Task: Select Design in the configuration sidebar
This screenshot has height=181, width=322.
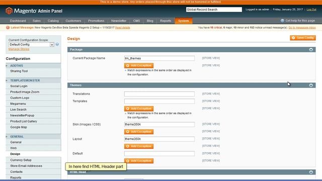Action: pos(15,154)
